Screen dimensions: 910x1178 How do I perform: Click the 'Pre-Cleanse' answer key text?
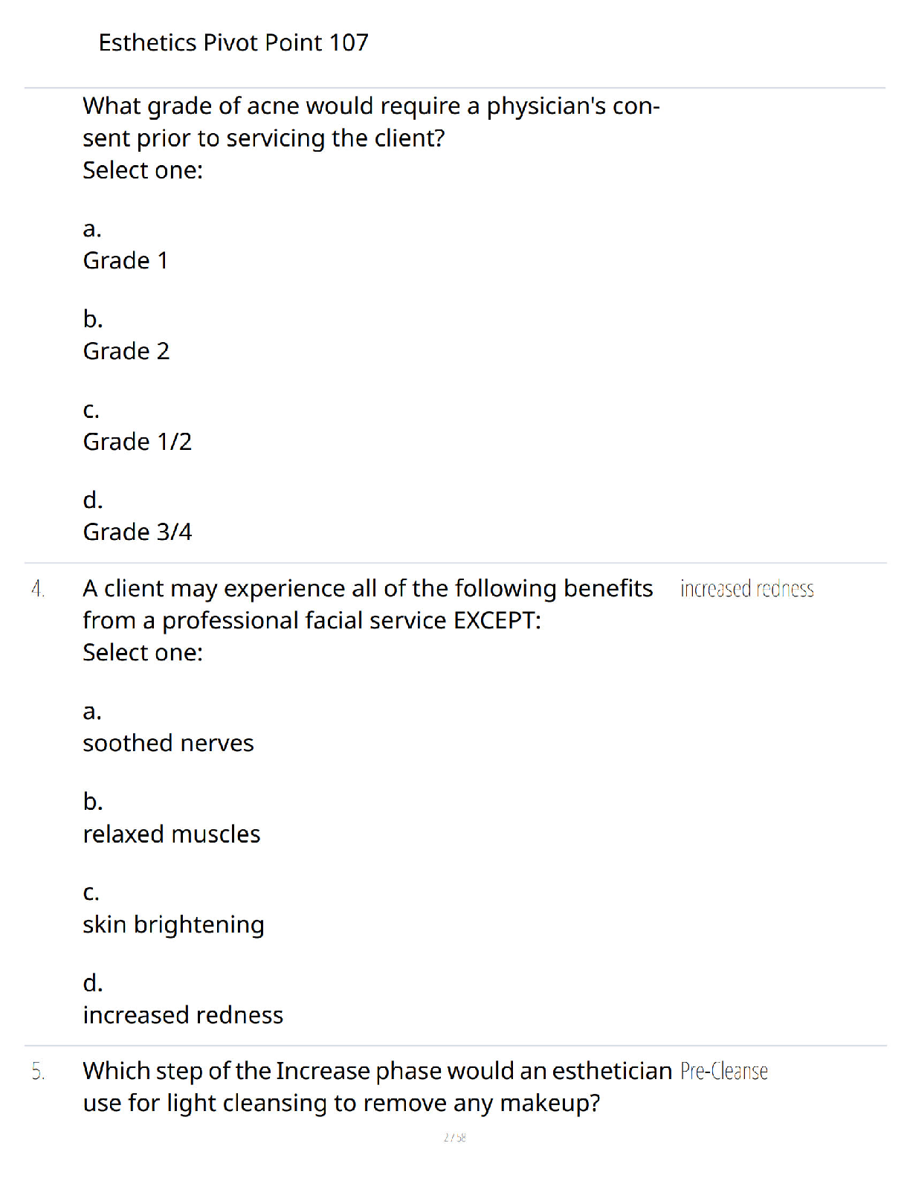724,1071
